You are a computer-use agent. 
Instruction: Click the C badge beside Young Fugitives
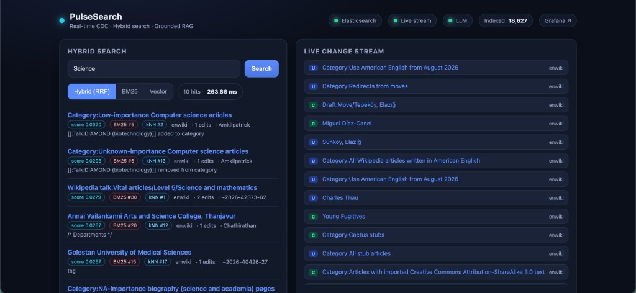click(x=313, y=217)
